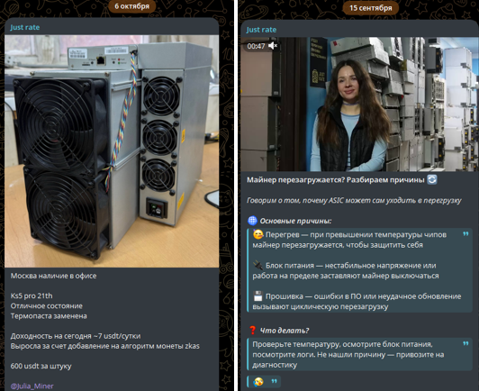Click the hot-face emoji before Перегрев
Image resolution: width=479 pixels, height=391 pixels.
click(258, 234)
